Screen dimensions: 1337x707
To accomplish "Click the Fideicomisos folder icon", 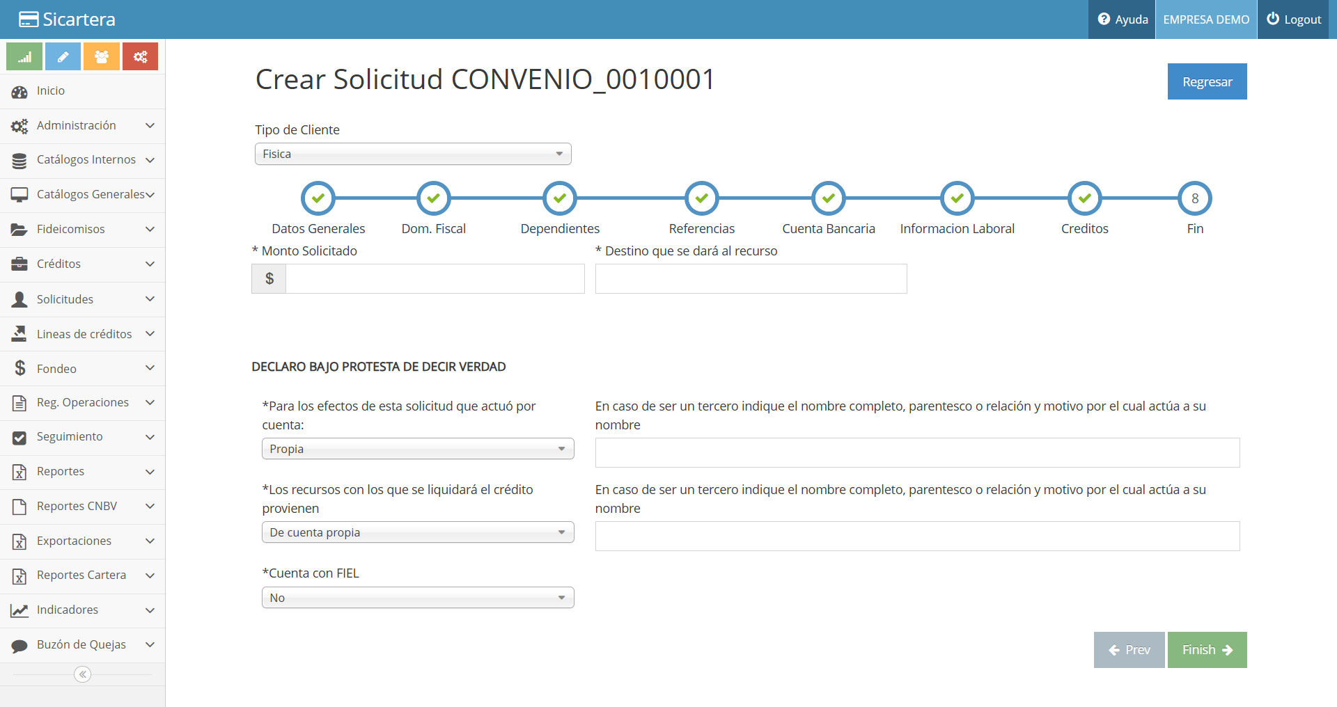I will coord(19,230).
